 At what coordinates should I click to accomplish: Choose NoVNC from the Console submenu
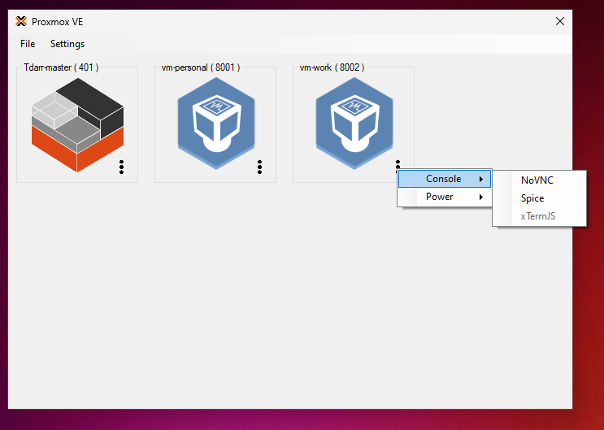pyautogui.click(x=539, y=180)
